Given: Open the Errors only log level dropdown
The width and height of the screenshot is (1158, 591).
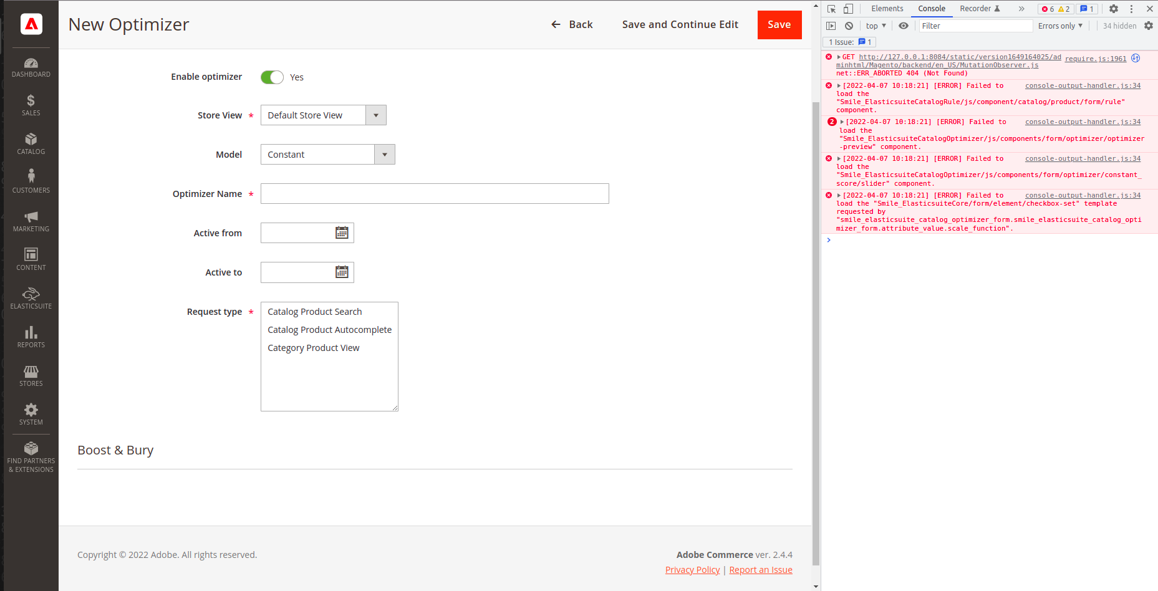Looking at the screenshot, I should (x=1060, y=26).
